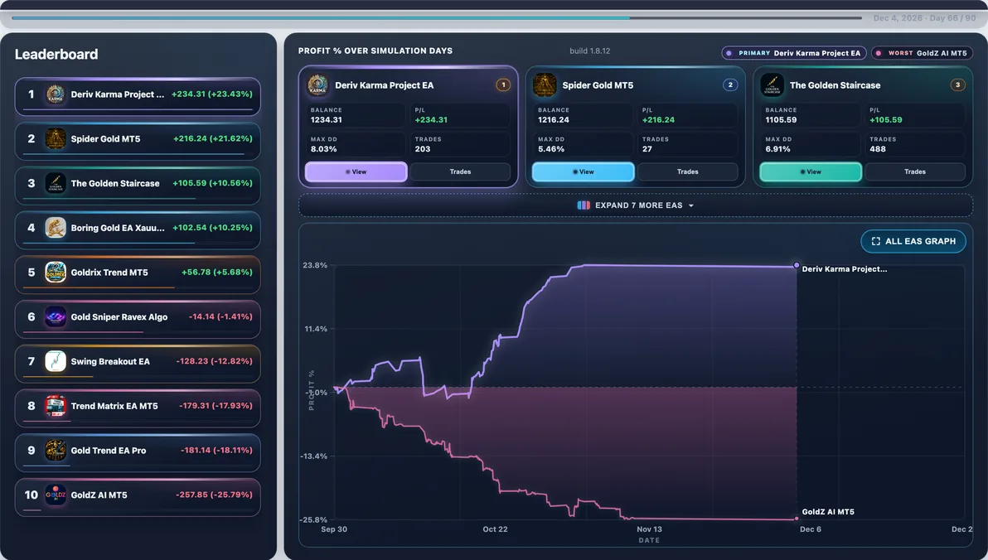The height and width of the screenshot is (560, 988).
Task: Click the Goldrix Trend MT5 leaderboard avatar icon
Action: (56, 272)
